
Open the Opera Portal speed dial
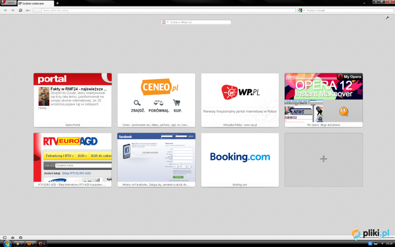pyautogui.click(x=73, y=100)
